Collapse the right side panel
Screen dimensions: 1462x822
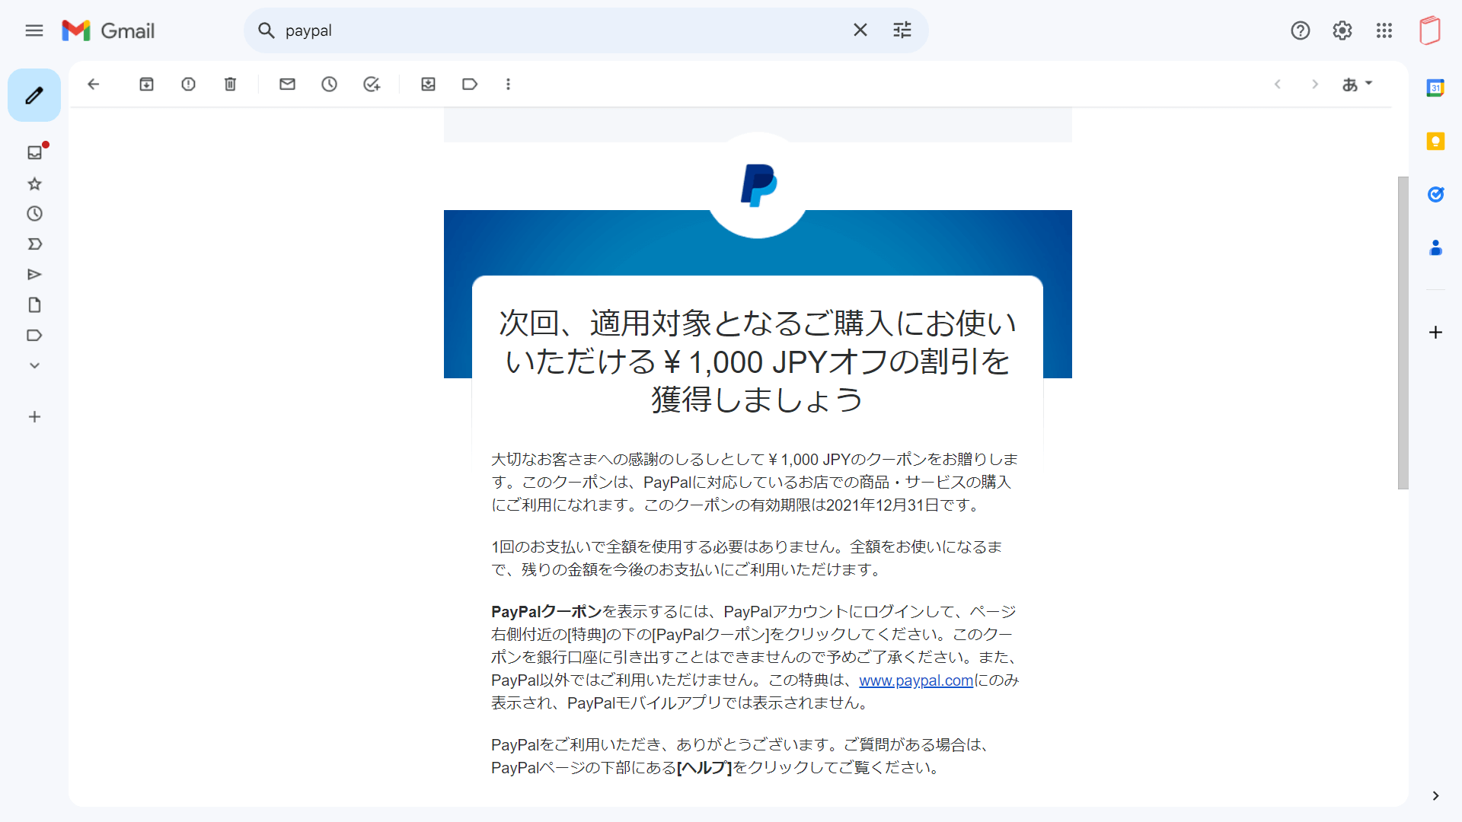[1436, 795]
